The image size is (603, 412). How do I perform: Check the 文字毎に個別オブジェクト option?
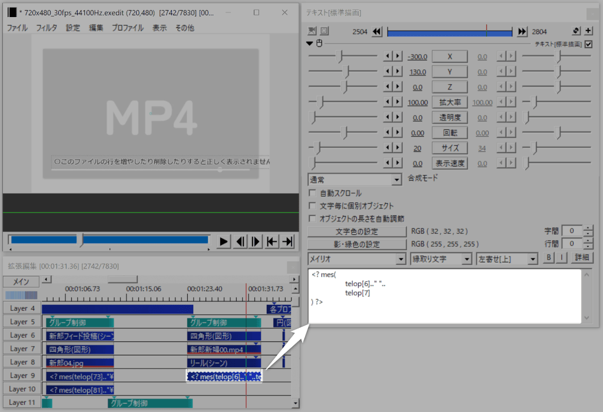point(313,206)
